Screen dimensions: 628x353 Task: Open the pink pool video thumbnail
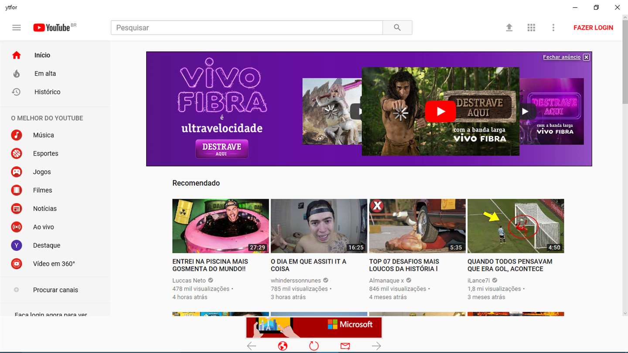(221, 226)
